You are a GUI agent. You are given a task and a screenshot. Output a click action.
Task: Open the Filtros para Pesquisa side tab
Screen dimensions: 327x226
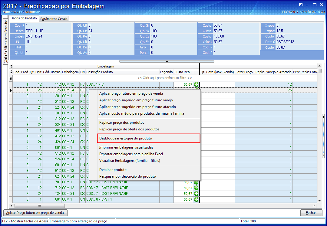pos(6,41)
